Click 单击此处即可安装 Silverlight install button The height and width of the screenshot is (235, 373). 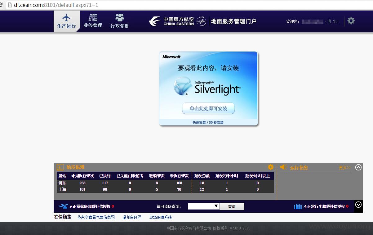(208, 108)
